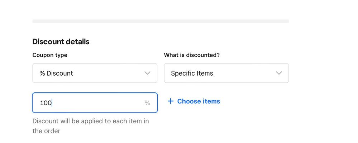Click on the value 100 in percent field

click(x=46, y=103)
